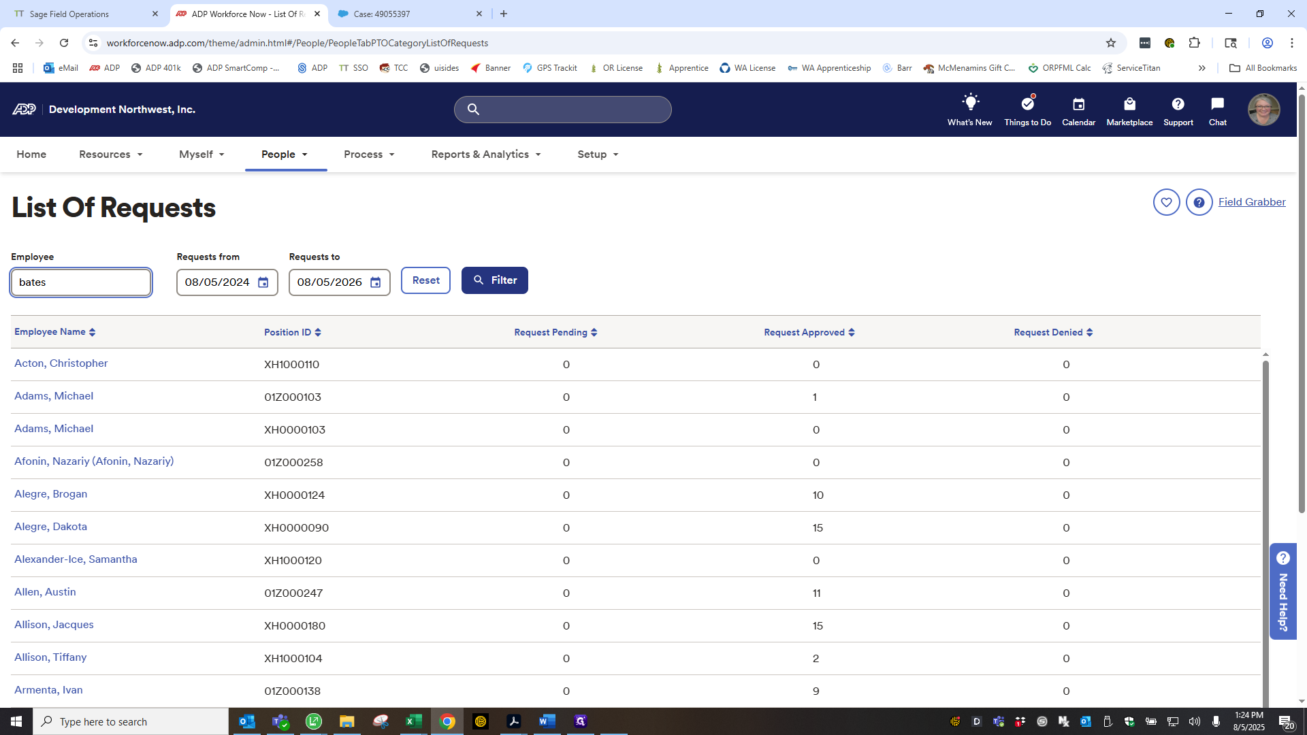The width and height of the screenshot is (1307, 735).
Task: Click the heart favorite icon near Field Grabber
Action: tap(1166, 202)
